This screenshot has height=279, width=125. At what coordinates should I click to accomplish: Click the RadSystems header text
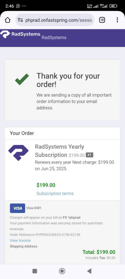(54, 37)
